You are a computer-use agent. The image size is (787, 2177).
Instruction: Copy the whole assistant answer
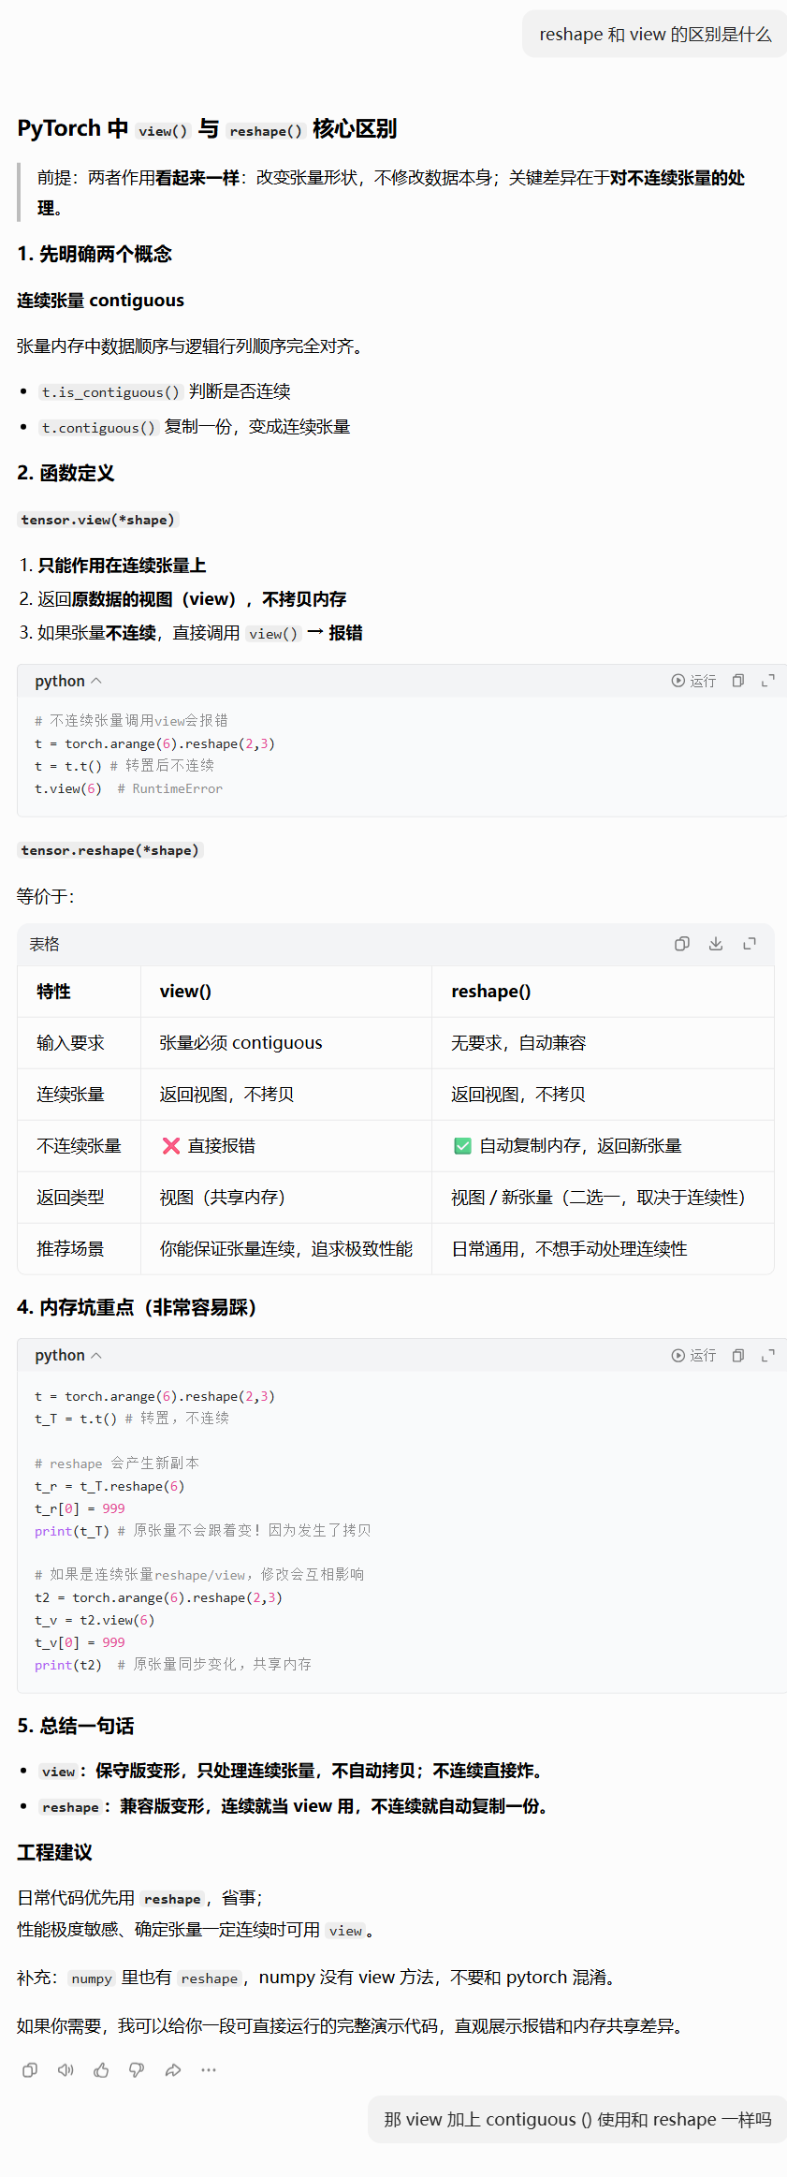click(x=30, y=2070)
